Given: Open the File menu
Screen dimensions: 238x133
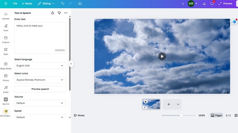Looking at the screenshot, I should (15, 4).
